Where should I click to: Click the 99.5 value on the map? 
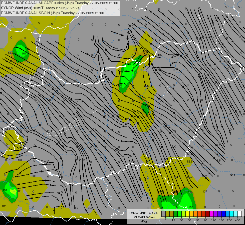10,68
